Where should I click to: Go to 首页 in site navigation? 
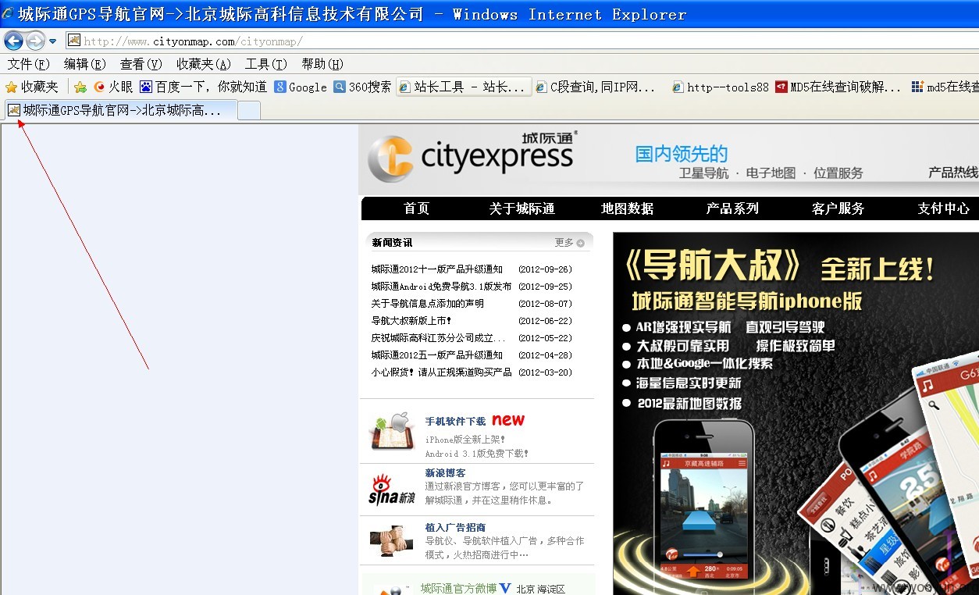coord(416,208)
